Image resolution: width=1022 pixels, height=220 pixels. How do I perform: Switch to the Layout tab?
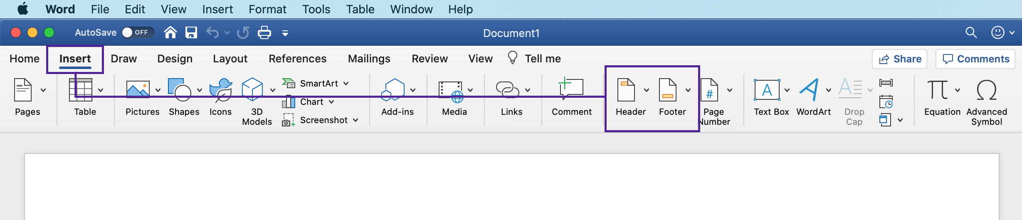[x=230, y=59]
